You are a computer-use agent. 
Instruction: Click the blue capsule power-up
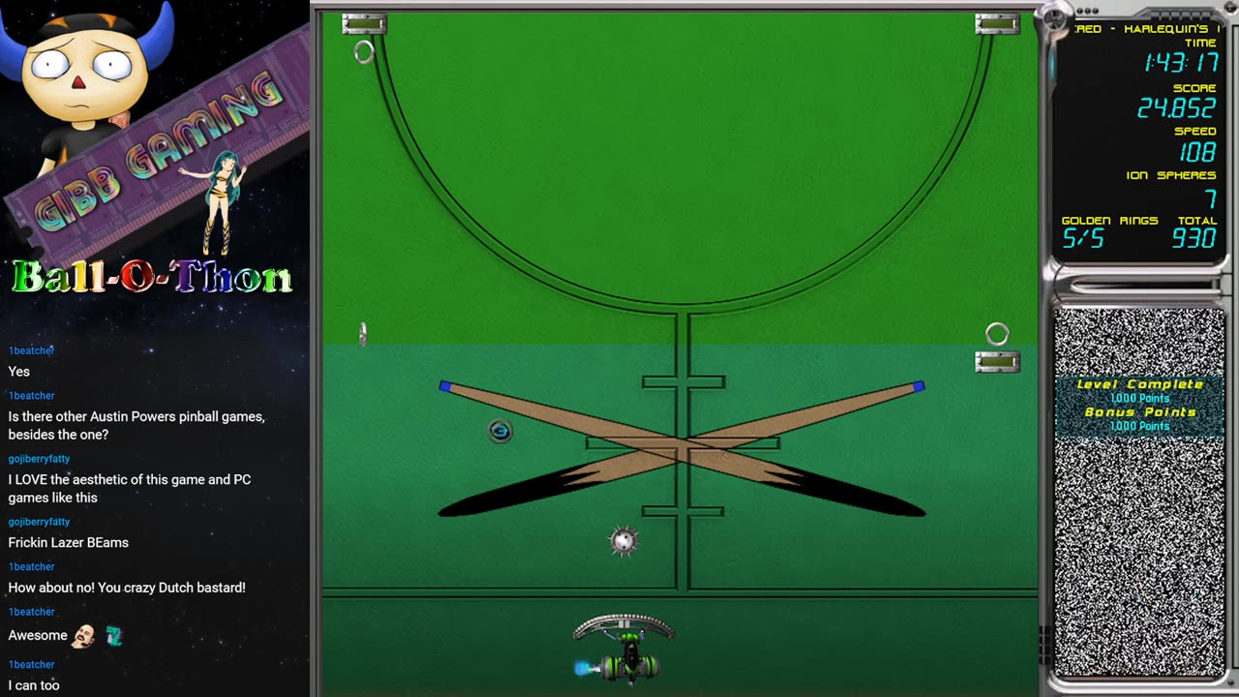(x=499, y=431)
